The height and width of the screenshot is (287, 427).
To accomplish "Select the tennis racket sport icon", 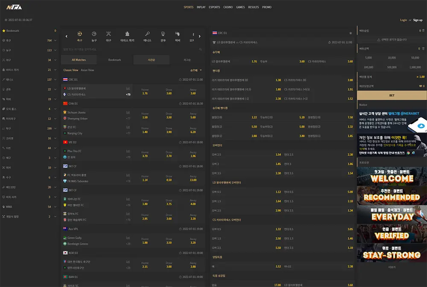I will pos(147,34).
